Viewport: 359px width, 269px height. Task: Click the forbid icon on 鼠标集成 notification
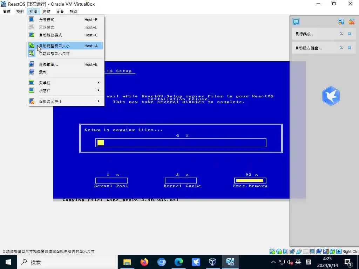tap(341, 34)
